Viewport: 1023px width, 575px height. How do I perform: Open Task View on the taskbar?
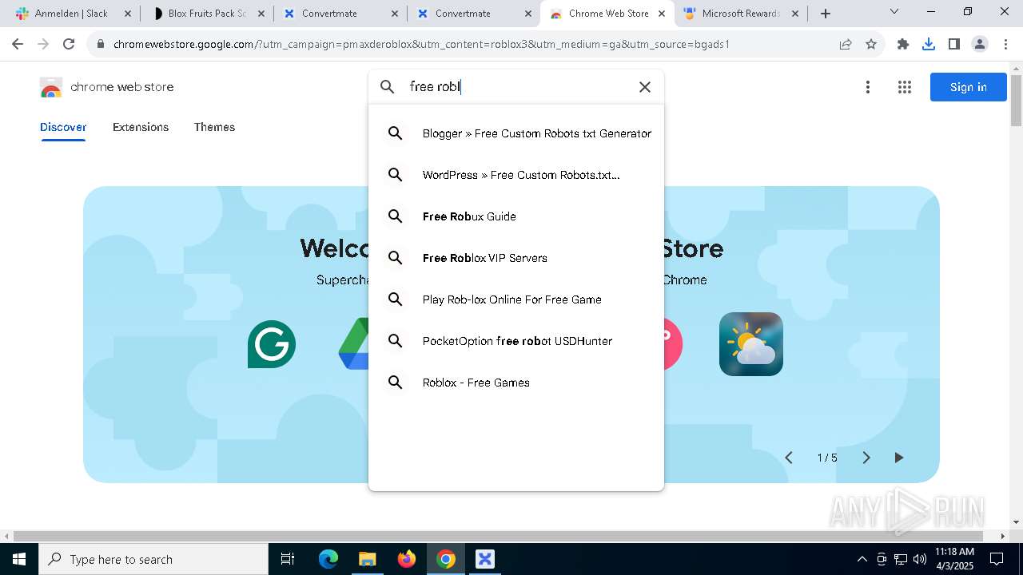[x=288, y=559]
